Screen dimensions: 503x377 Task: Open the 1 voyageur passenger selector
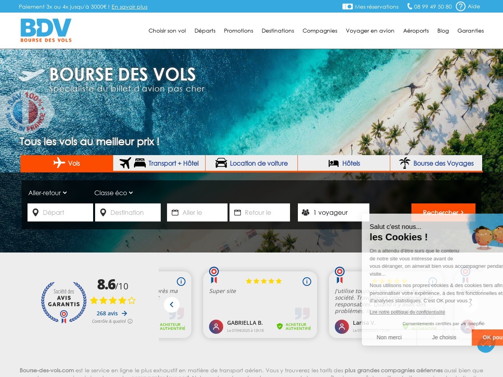tap(334, 212)
